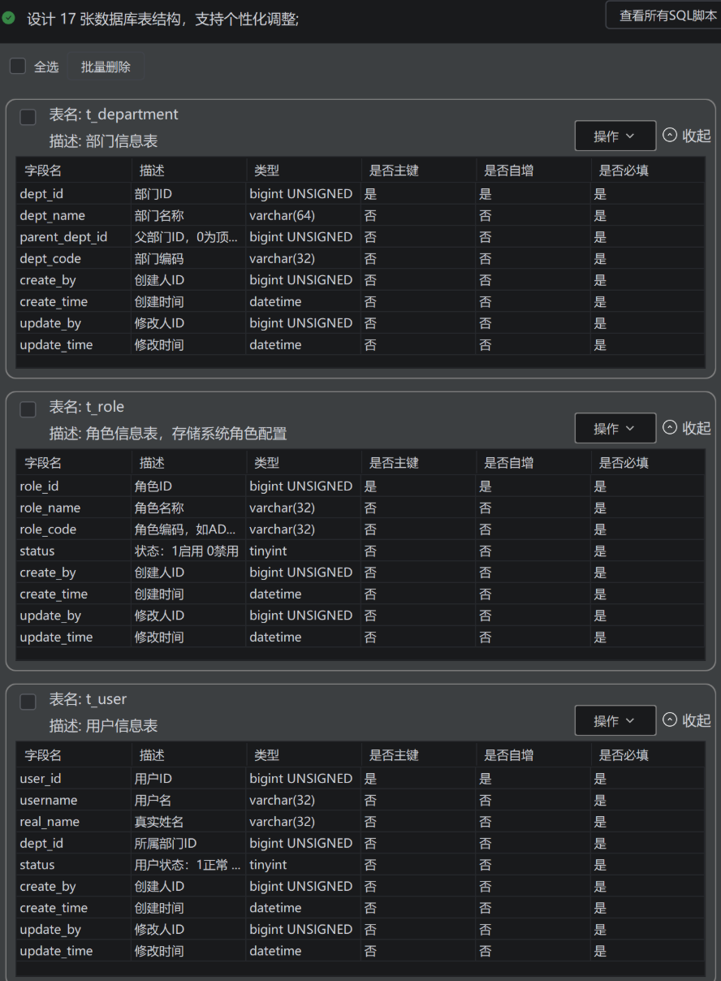Click the green success check icon
Viewport: 721px width, 981px height.
point(9,18)
